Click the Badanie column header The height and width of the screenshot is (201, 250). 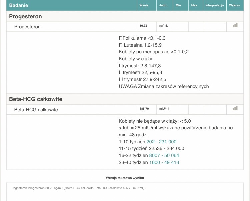click(x=19, y=5)
